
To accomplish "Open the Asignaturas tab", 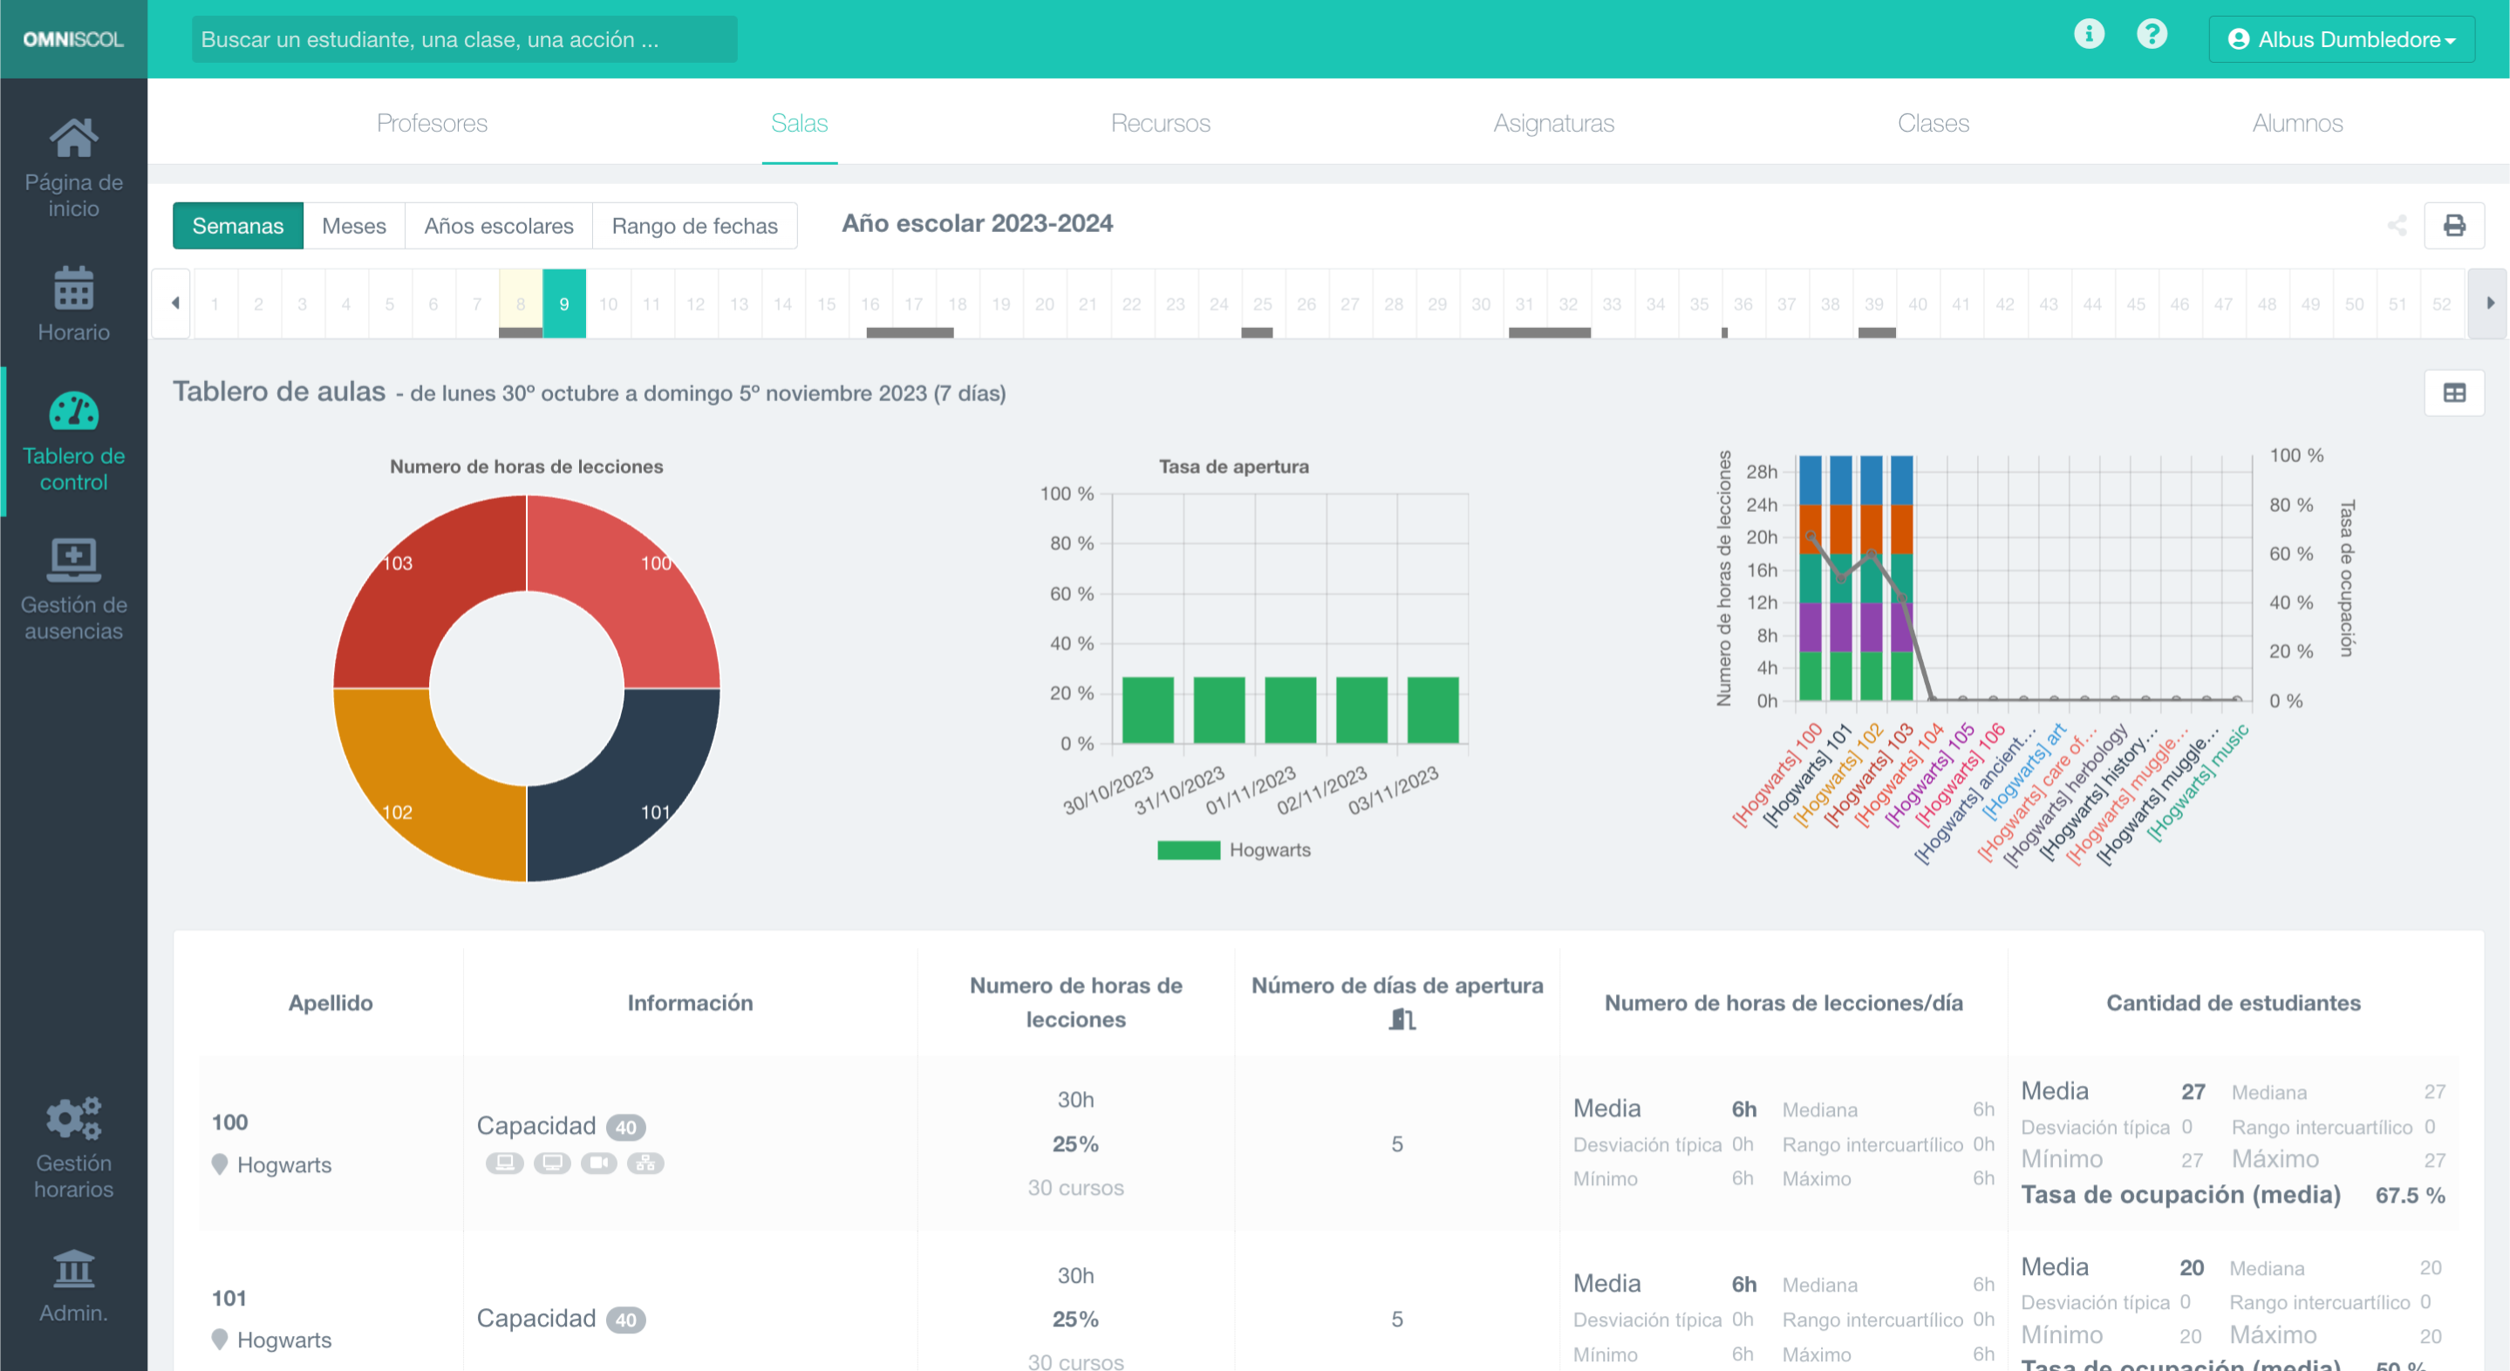I will [x=1553, y=123].
